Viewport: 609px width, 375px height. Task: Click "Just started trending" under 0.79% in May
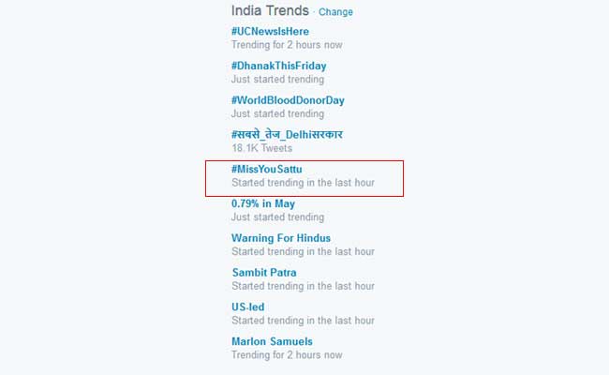click(x=278, y=217)
